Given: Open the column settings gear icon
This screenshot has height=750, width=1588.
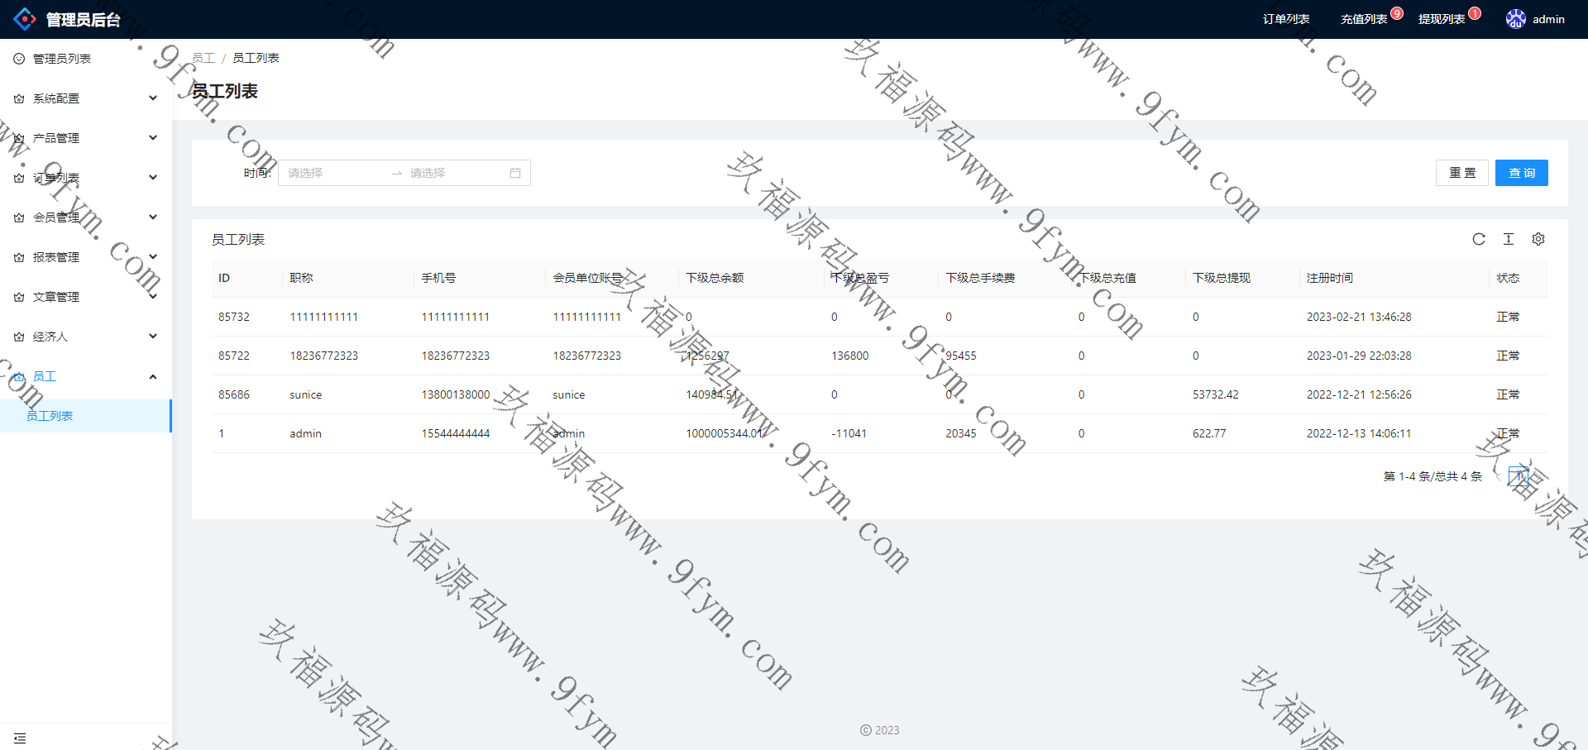Looking at the screenshot, I should point(1538,239).
